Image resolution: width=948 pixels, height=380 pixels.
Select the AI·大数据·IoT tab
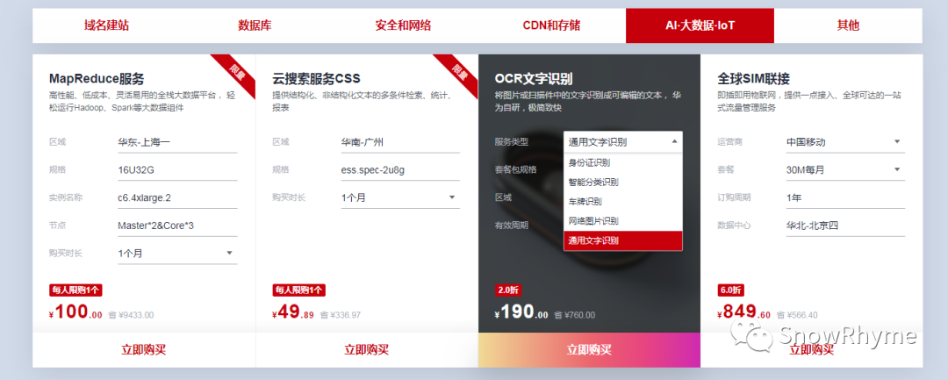tap(700, 25)
